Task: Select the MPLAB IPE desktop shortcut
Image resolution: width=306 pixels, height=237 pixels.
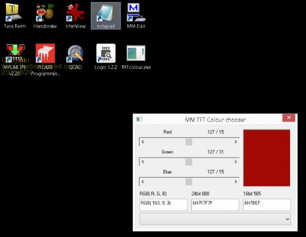Action: 15,60
